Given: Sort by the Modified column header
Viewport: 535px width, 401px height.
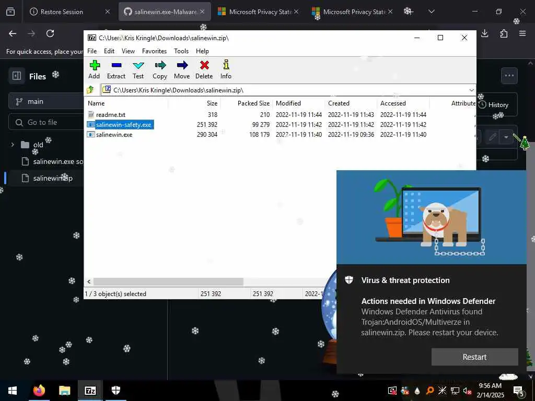Looking at the screenshot, I should (299, 103).
